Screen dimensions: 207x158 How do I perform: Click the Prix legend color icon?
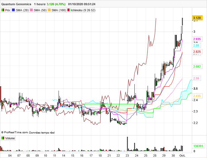tap(3, 10)
